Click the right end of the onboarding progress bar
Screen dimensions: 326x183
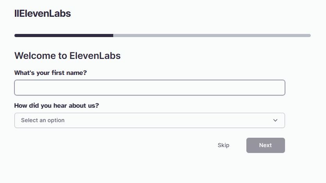click(x=309, y=36)
